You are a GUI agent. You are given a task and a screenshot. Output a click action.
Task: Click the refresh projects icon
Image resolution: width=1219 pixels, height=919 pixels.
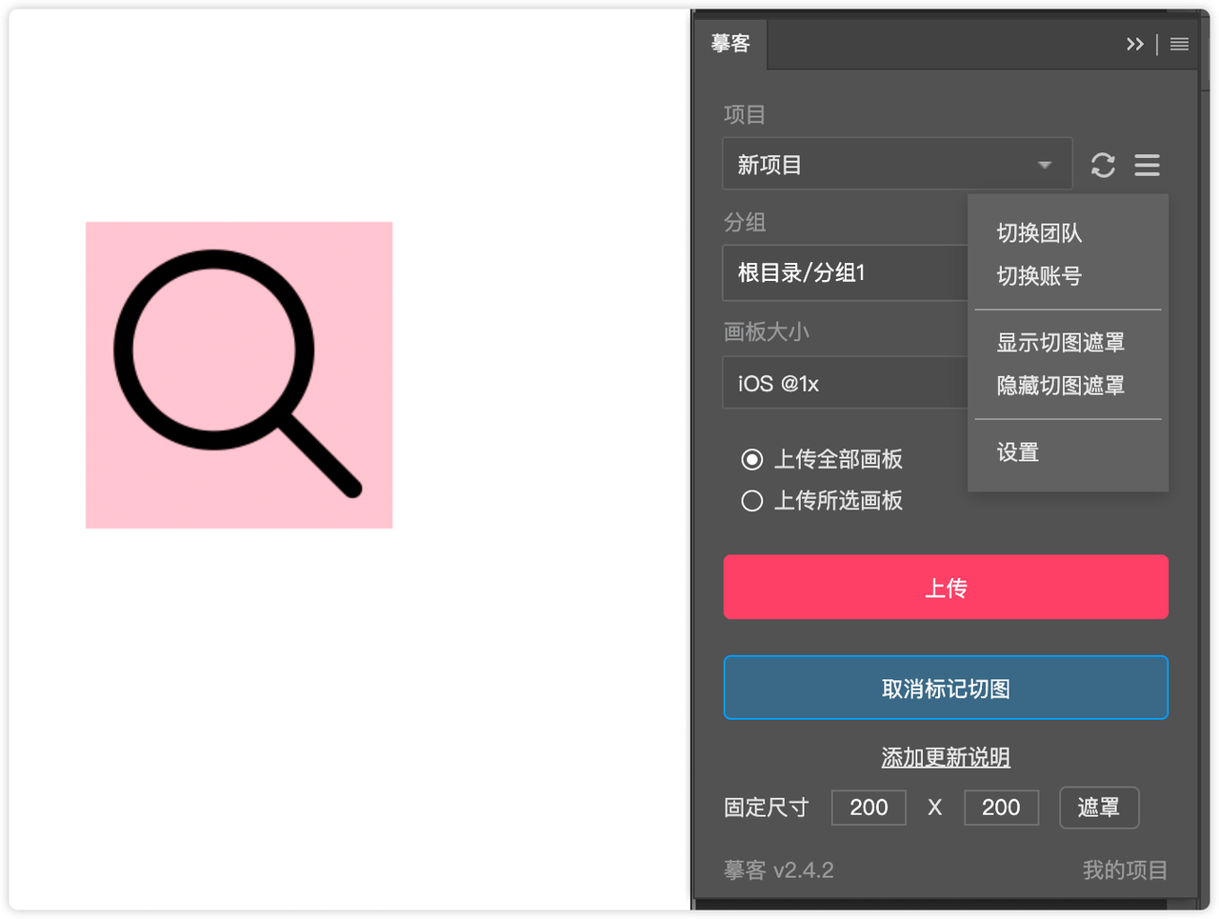(1103, 164)
